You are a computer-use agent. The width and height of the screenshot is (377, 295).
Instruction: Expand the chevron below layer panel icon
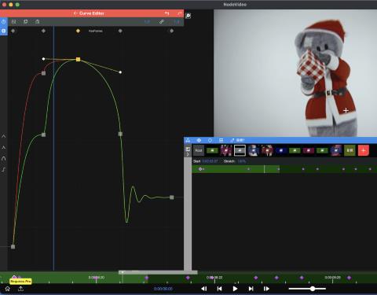pos(188,154)
